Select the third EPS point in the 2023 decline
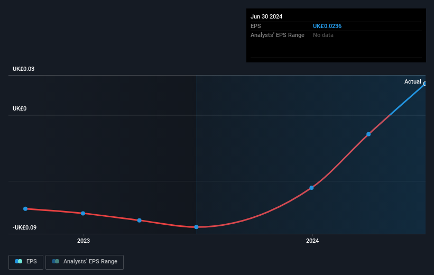Screen dimensions: 434x275 [x=140, y=221]
